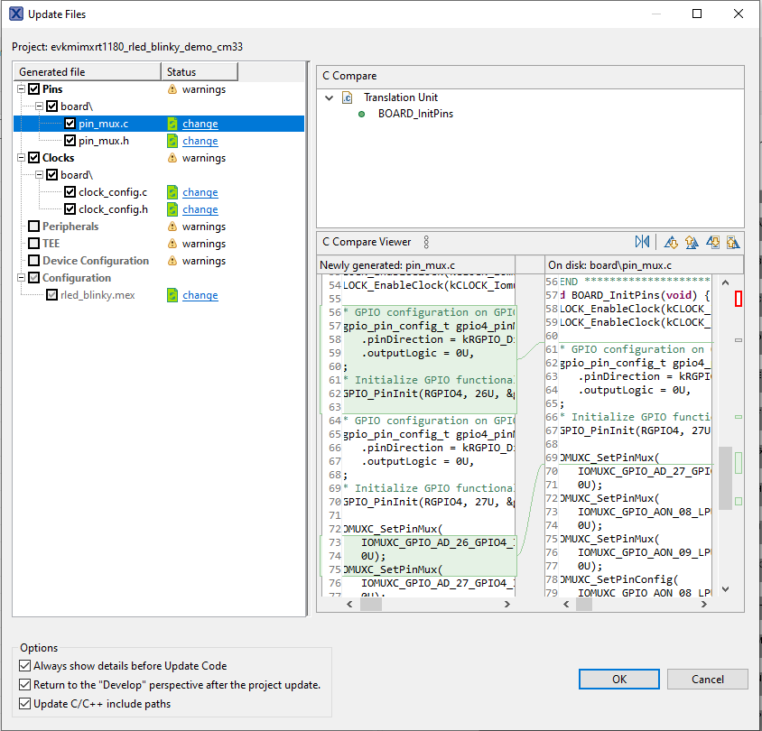The width and height of the screenshot is (762, 731).
Task: Click the warning icon in the Pins row
Action: (x=172, y=89)
